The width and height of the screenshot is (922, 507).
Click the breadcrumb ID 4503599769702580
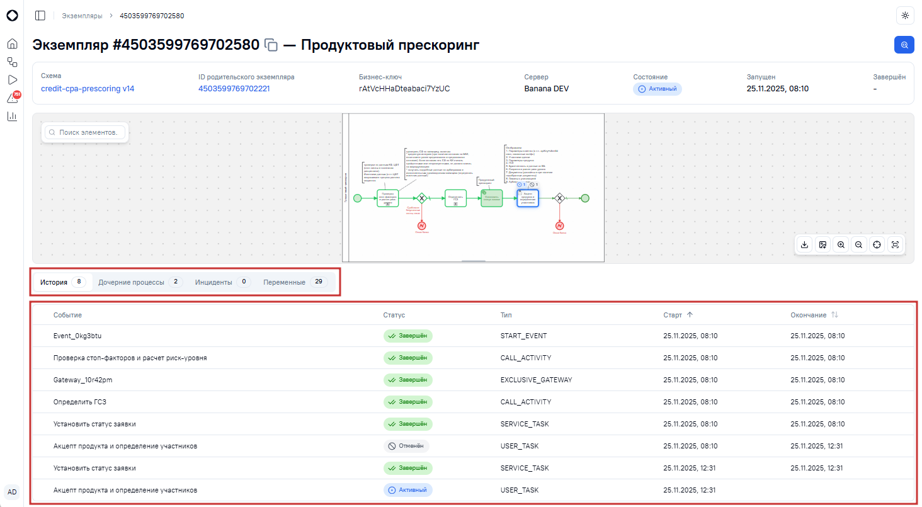pyautogui.click(x=152, y=15)
